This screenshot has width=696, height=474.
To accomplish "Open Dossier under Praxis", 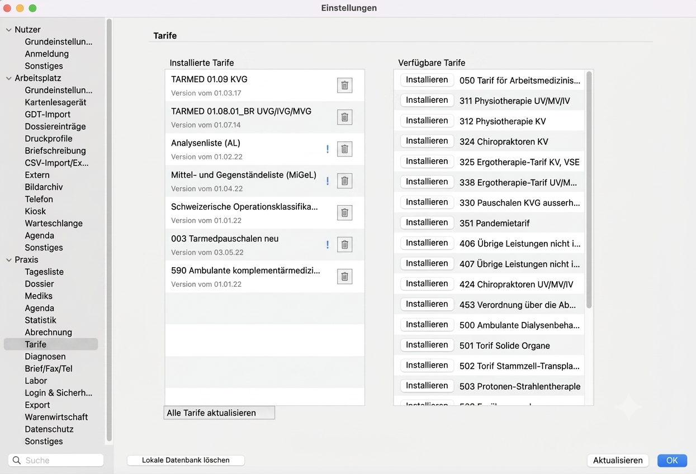I will coord(39,284).
